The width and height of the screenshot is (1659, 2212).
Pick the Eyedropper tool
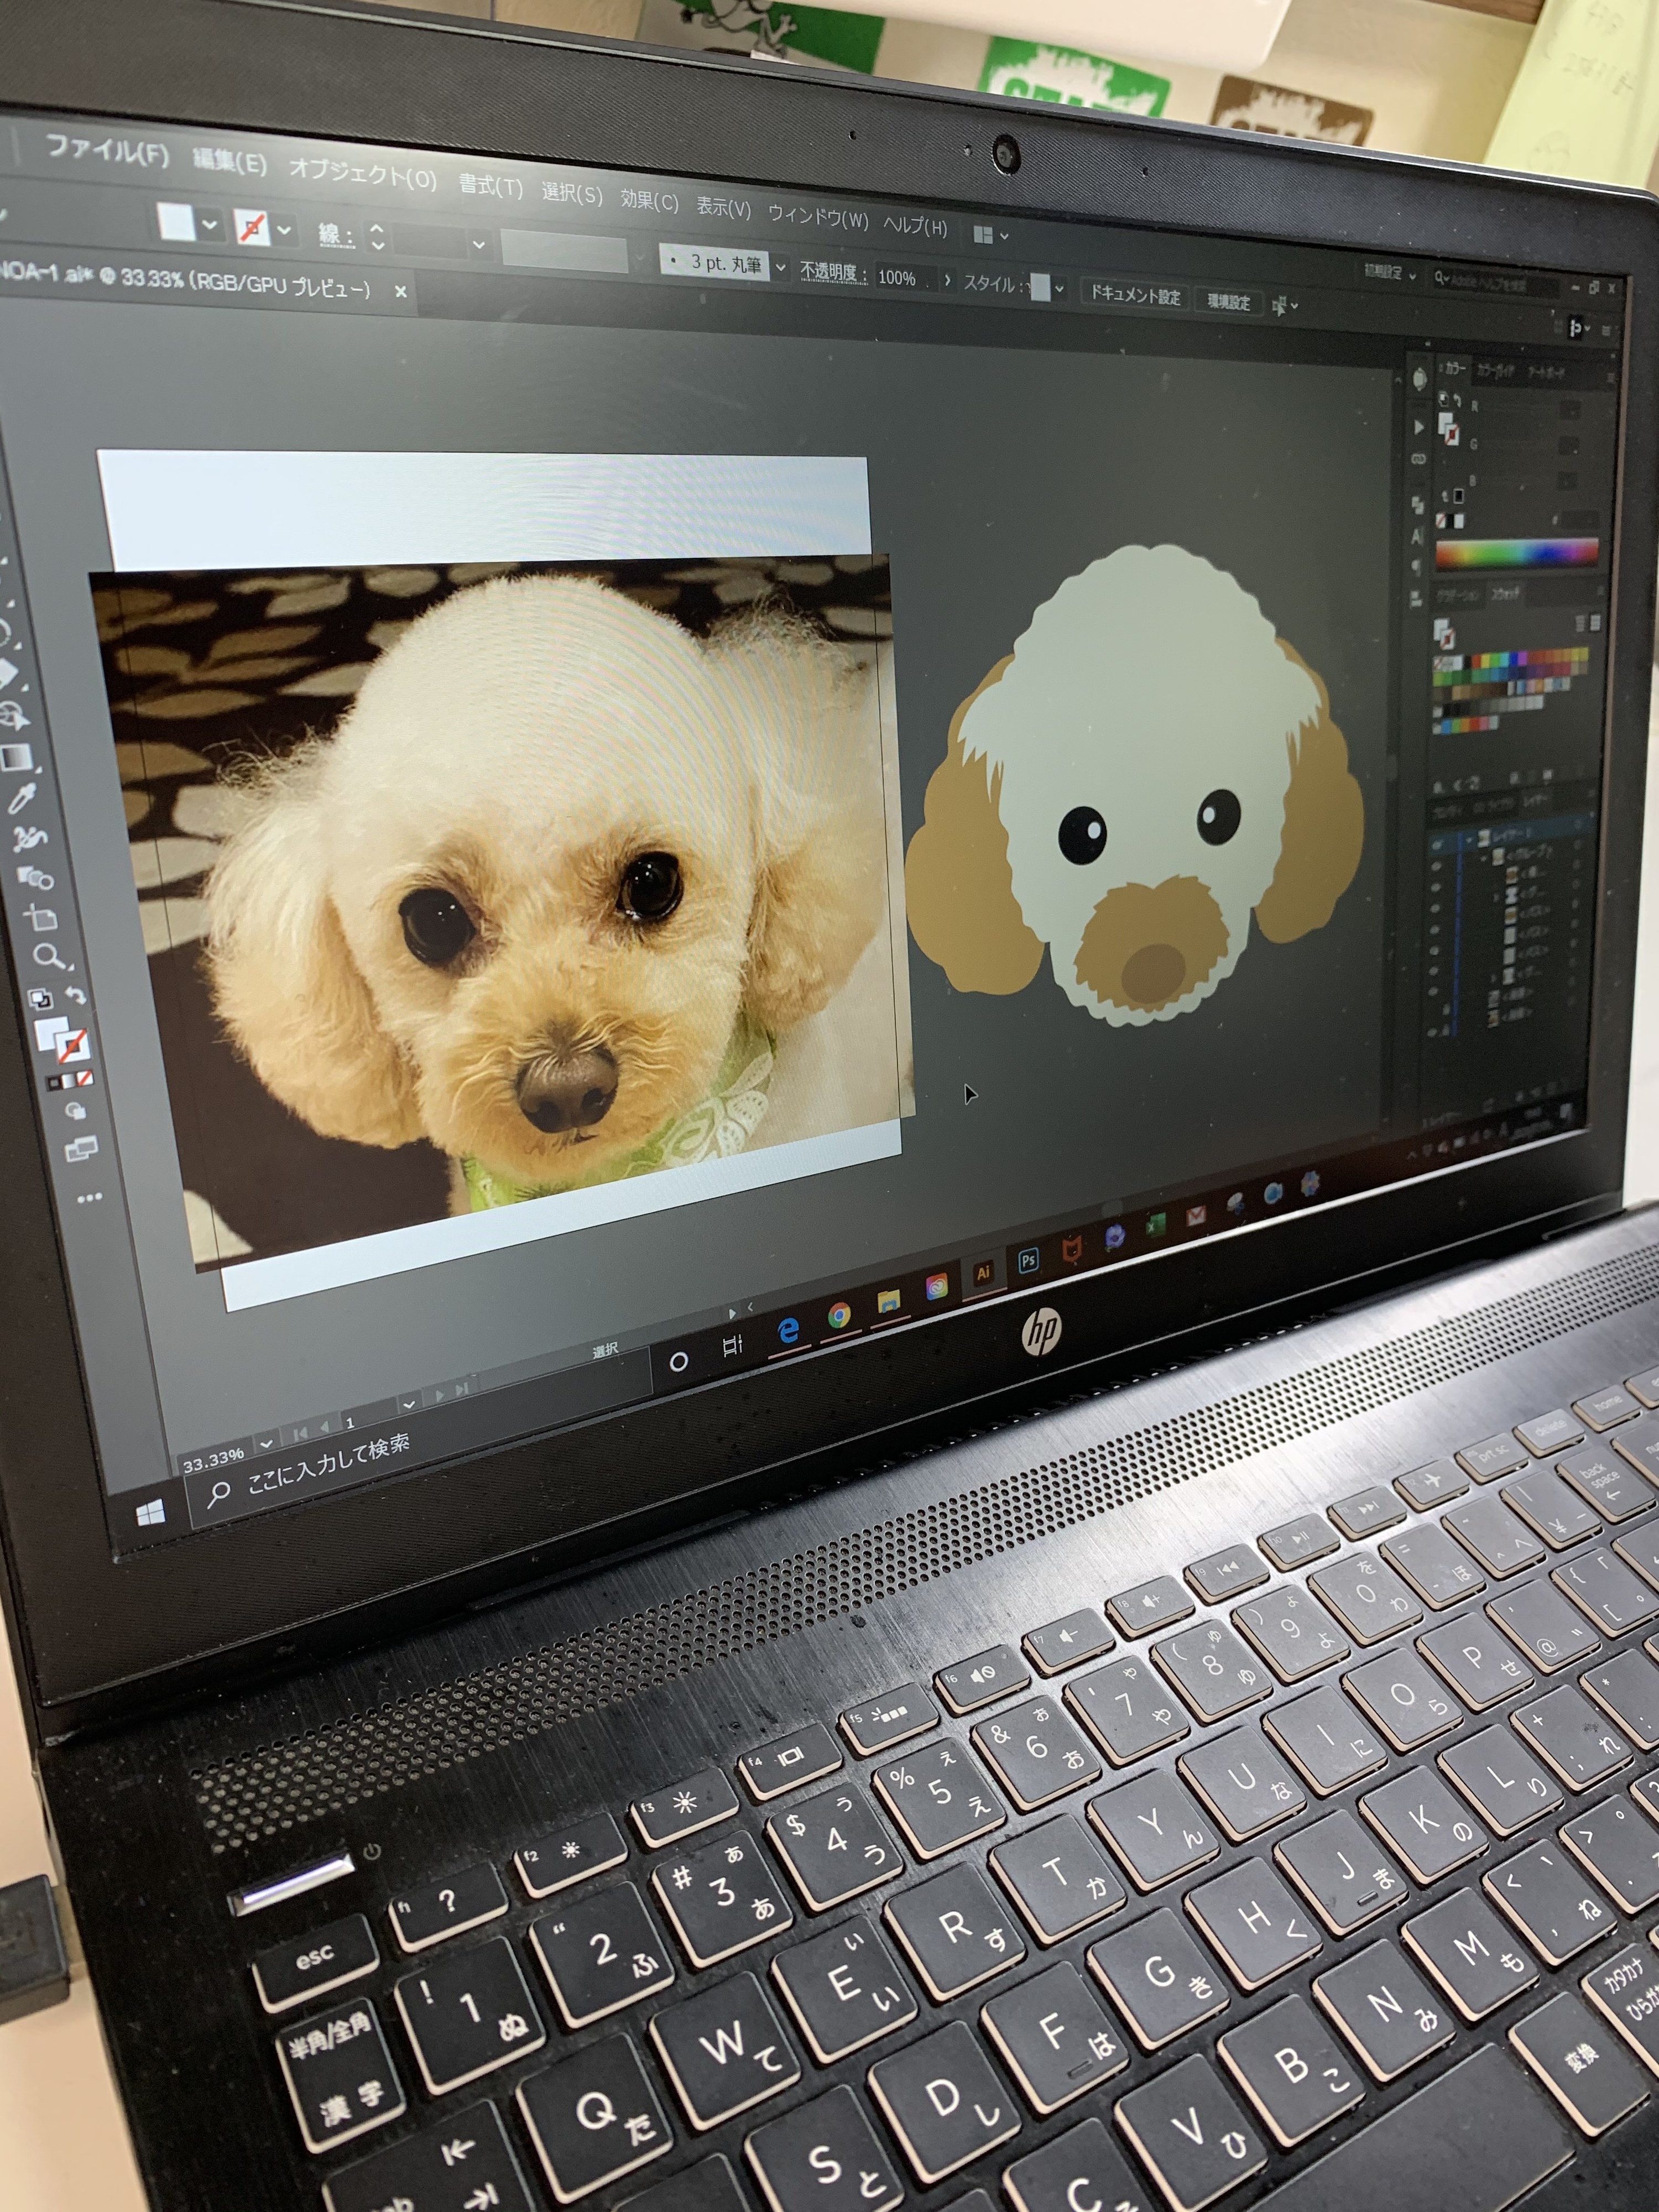21,799
